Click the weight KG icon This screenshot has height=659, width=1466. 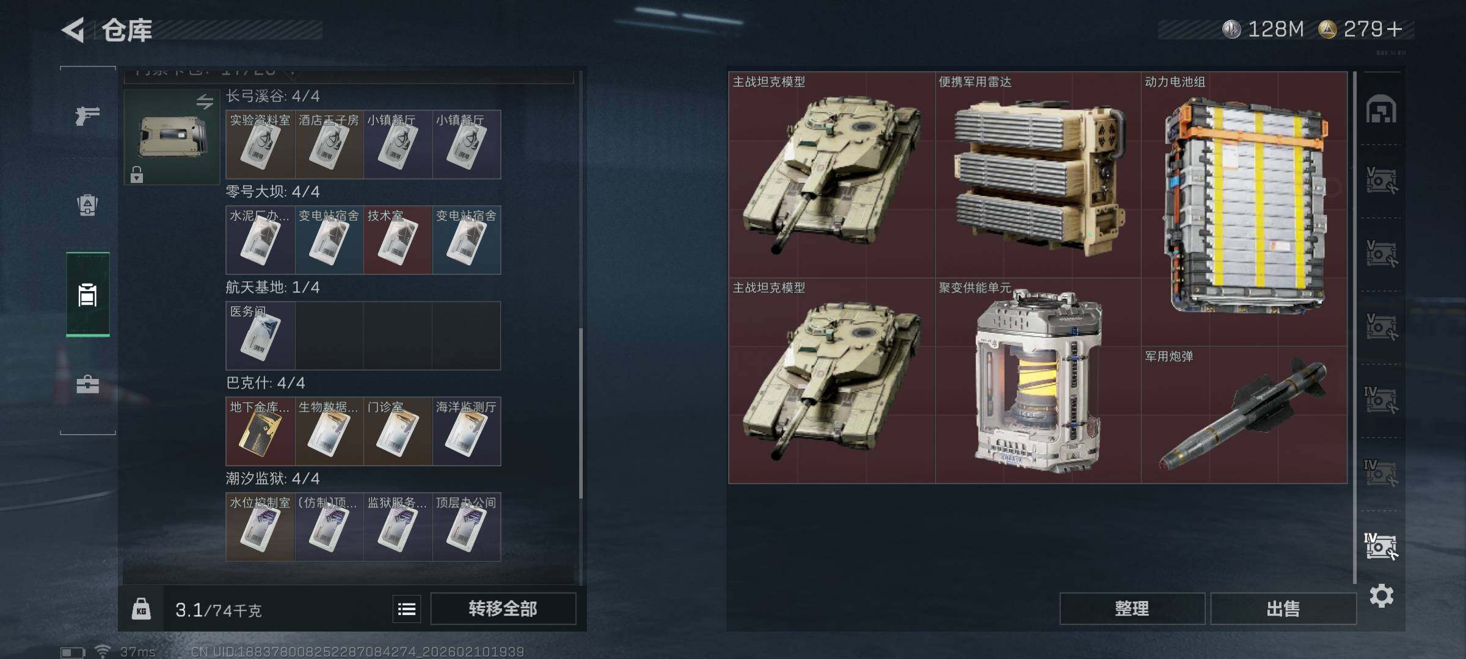[141, 610]
